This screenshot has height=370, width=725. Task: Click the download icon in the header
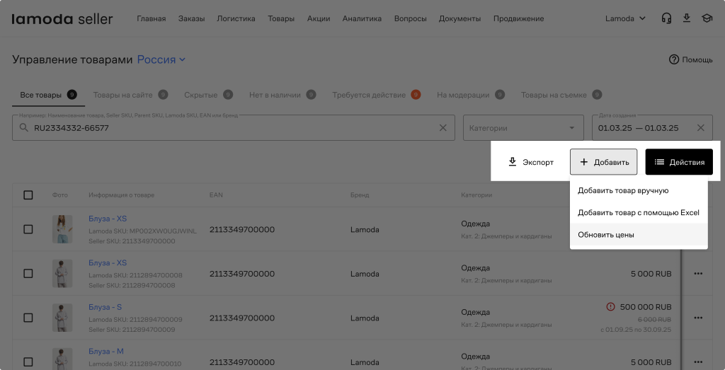click(x=687, y=18)
